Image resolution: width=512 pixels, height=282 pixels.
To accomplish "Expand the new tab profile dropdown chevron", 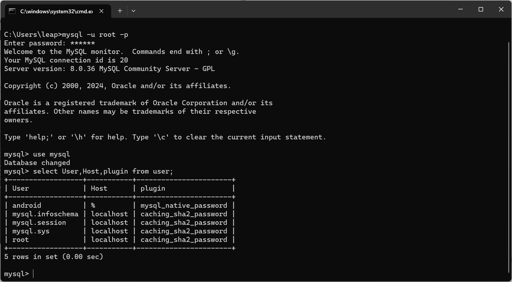I will (x=133, y=11).
